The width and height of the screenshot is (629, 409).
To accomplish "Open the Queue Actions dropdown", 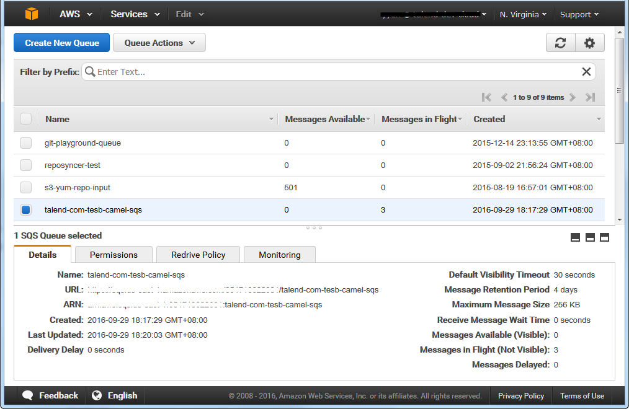I will coord(159,43).
